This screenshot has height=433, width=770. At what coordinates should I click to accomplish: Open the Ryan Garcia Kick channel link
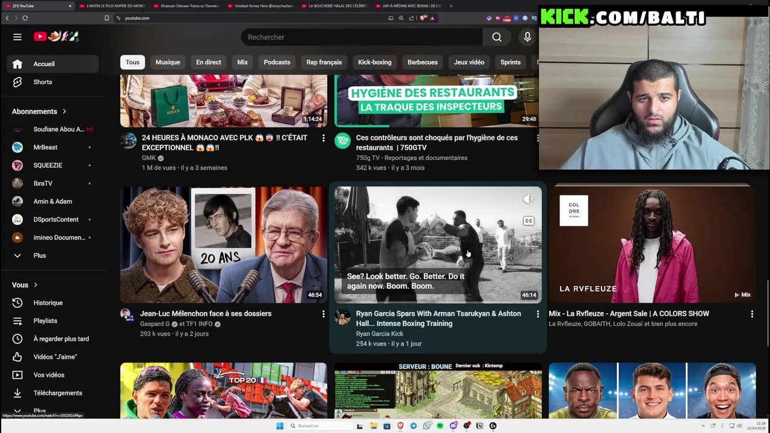pyautogui.click(x=380, y=334)
